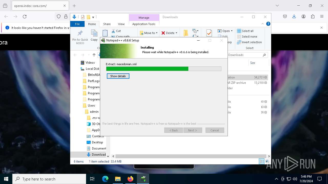The image size is (328, 184).
Task: Click the installation progress bar
Action: 164,69
